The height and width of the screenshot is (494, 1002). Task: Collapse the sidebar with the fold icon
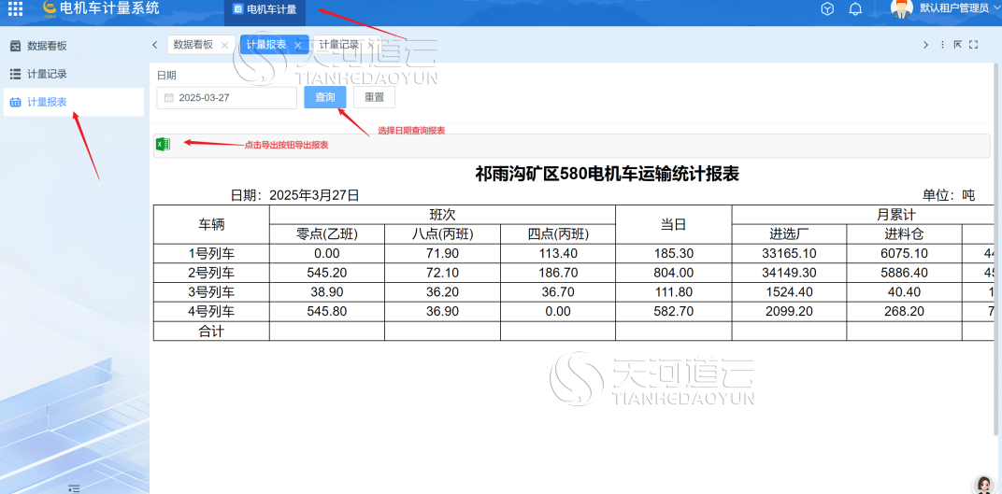pyautogui.click(x=74, y=488)
